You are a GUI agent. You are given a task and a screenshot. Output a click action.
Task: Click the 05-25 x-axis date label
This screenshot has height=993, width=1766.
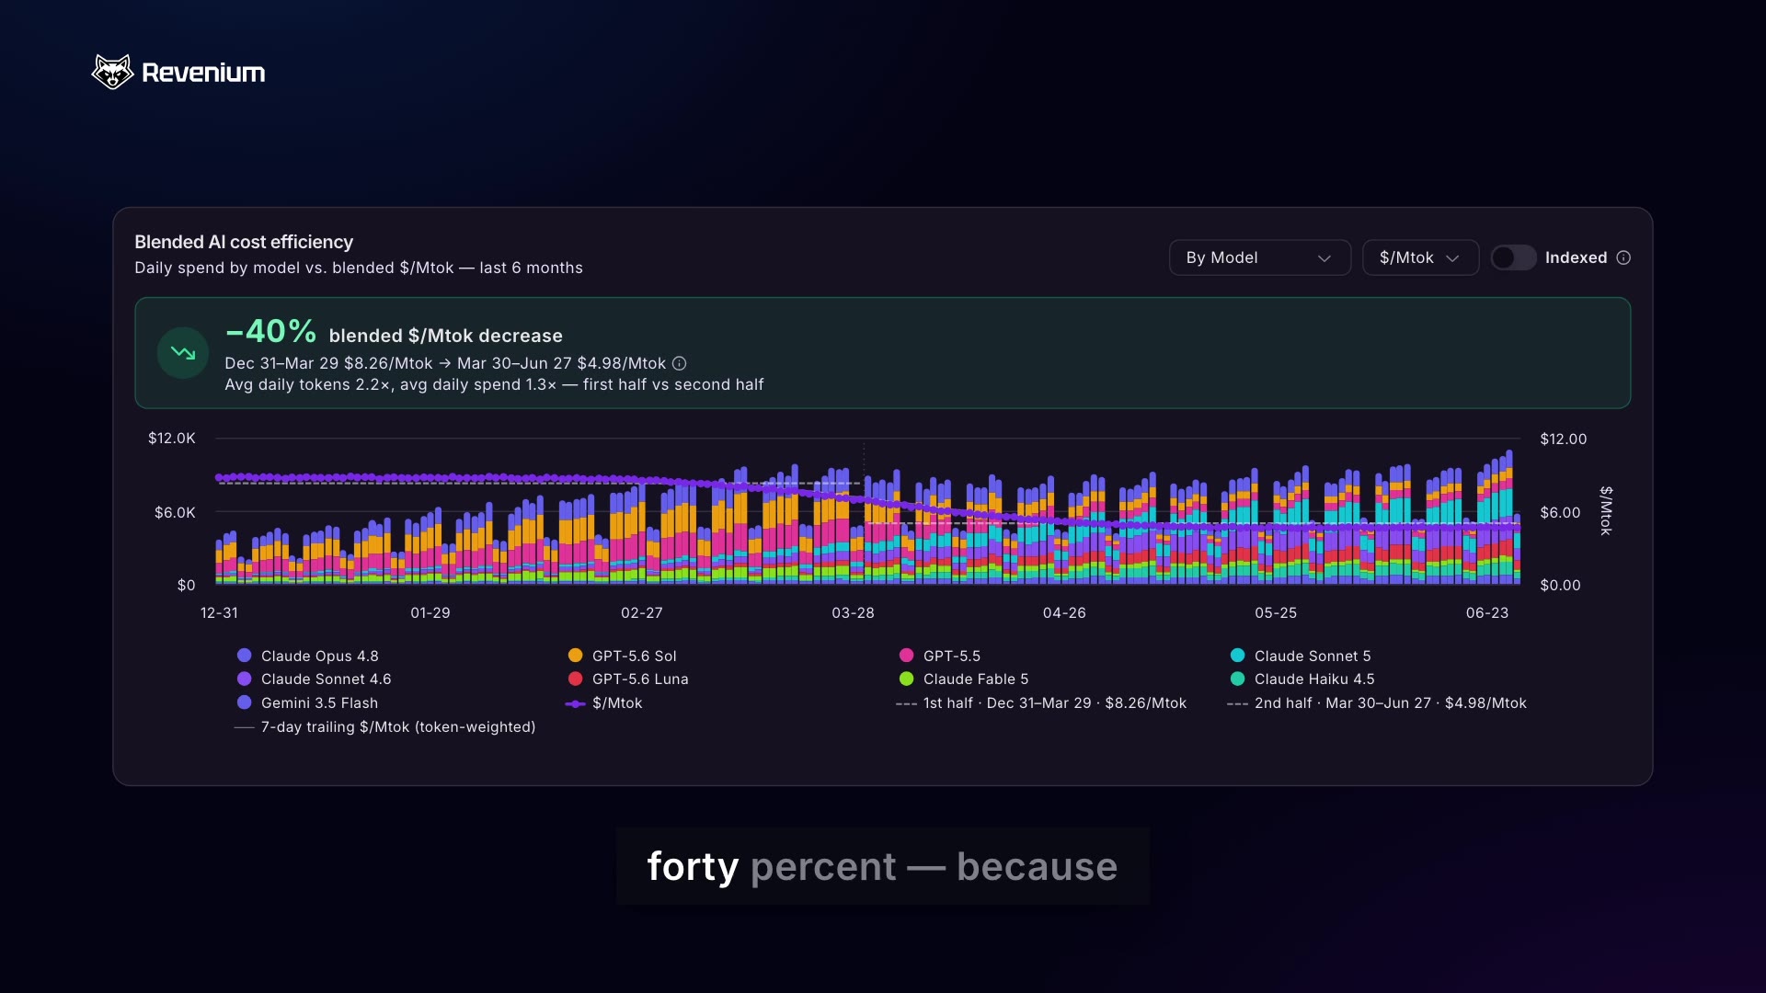coord(1276,612)
